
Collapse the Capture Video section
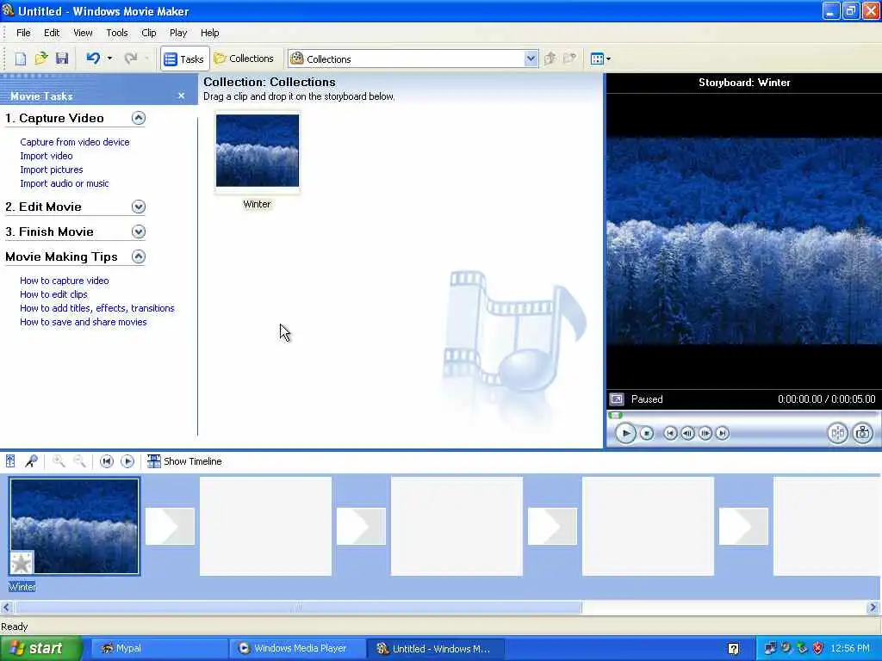click(x=139, y=118)
